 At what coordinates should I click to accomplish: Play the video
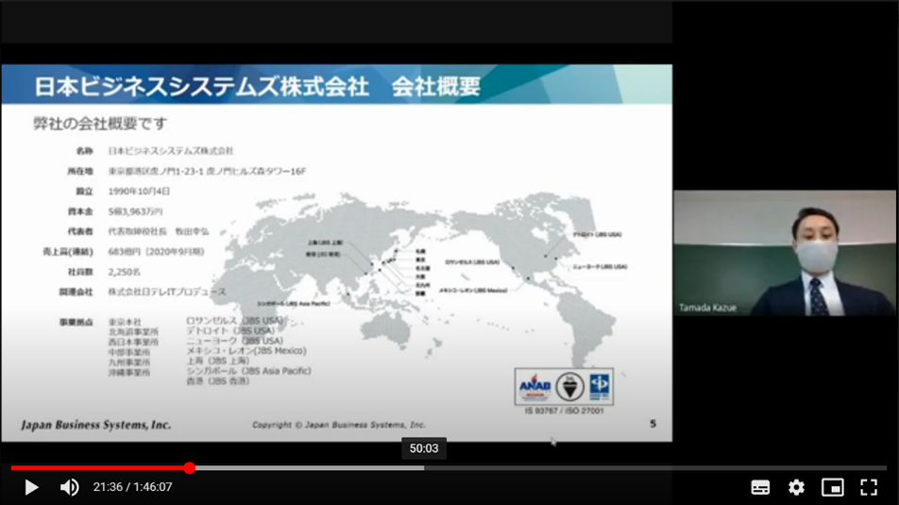click(x=31, y=487)
